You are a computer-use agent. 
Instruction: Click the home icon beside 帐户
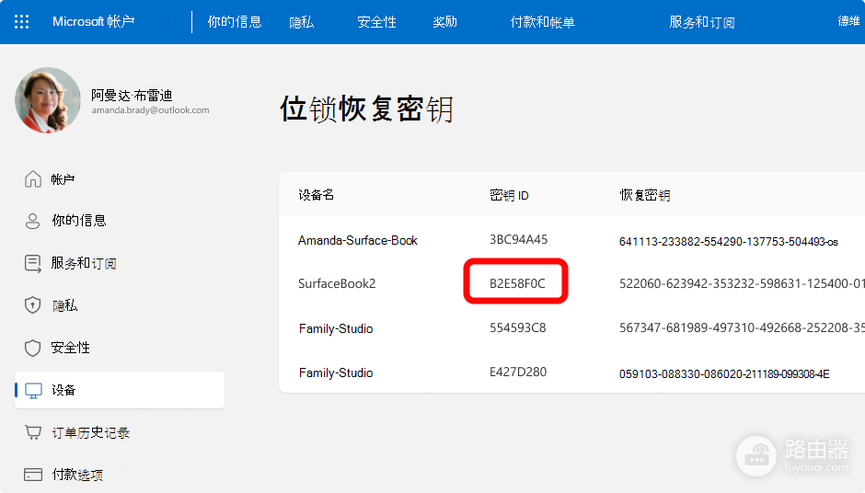33,179
